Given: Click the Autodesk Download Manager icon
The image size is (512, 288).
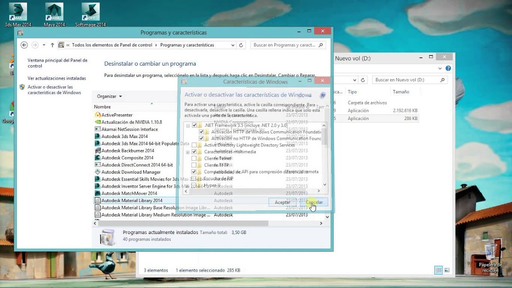Looking at the screenshot, I should [x=98, y=172].
